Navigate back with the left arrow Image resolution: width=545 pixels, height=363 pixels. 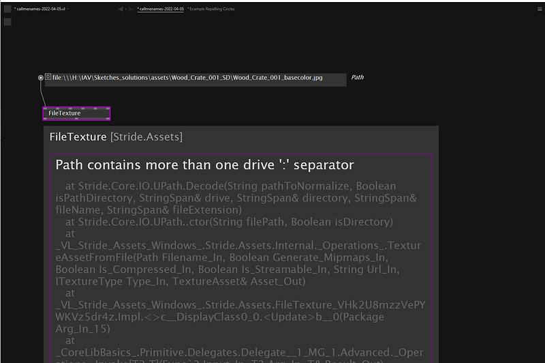point(121,9)
